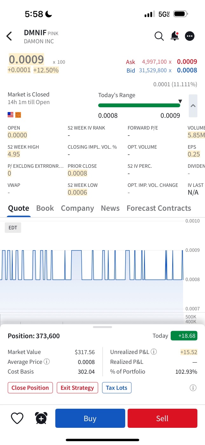Viewport: 205px width, 445px height.
Task: Tap the DAMON INC company name
Action: coord(39,41)
